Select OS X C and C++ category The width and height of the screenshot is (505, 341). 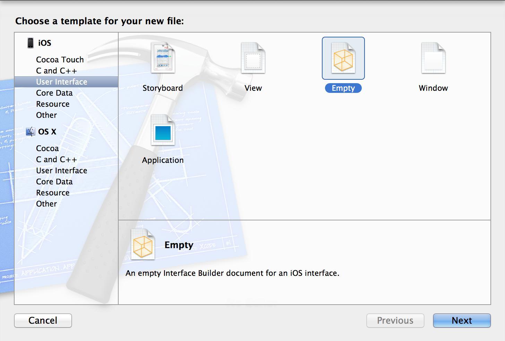tap(57, 159)
